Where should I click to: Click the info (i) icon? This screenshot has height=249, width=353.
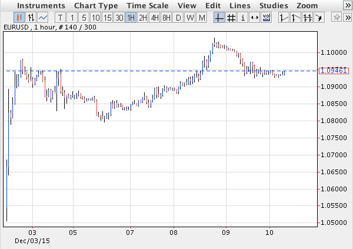click(x=242, y=18)
